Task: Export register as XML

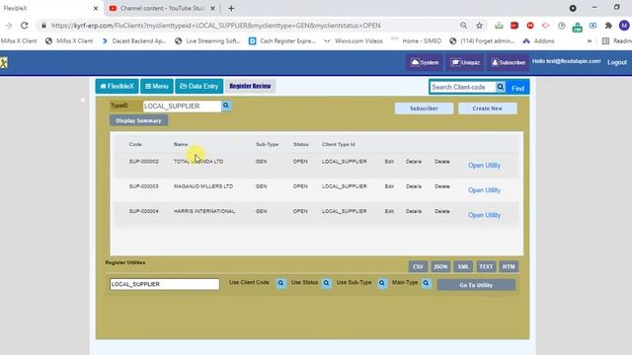Action: coord(463,266)
